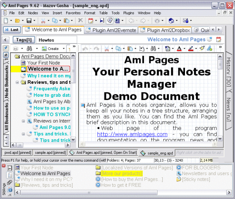Open the dropdown arrow next to Open folder
The width and height of the screenshot is (235, 199).
tap(23, 21)
